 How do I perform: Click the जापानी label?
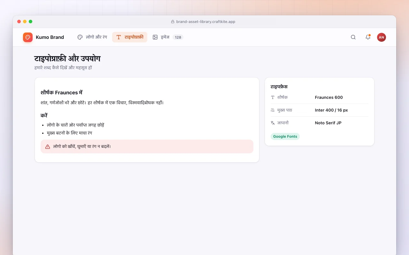pyautogui.click(x=283, y=123)
